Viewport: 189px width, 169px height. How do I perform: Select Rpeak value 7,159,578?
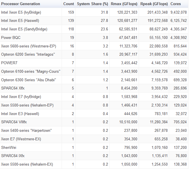(x=159, y=80)
